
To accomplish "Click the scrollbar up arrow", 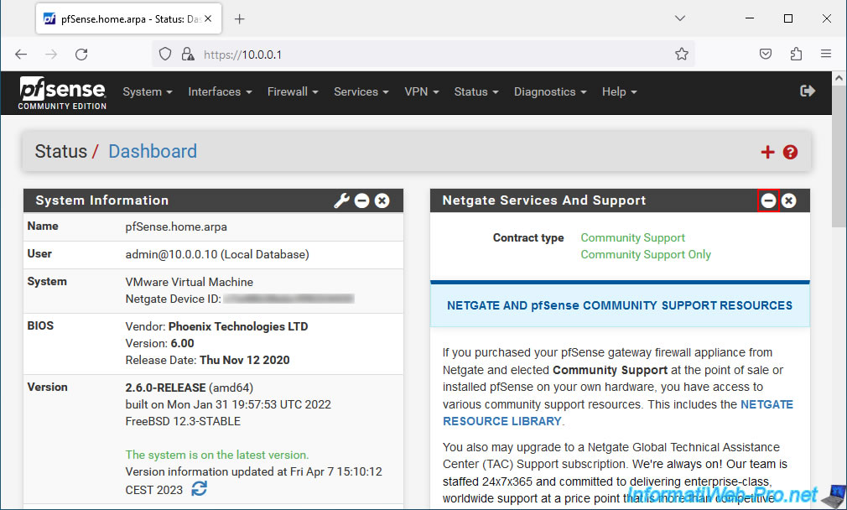I will 839,78.
